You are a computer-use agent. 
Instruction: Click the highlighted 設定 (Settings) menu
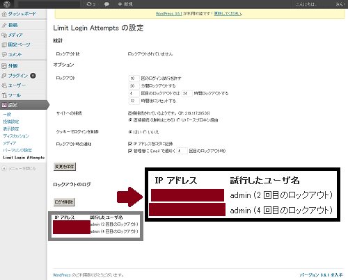(23, 105)
